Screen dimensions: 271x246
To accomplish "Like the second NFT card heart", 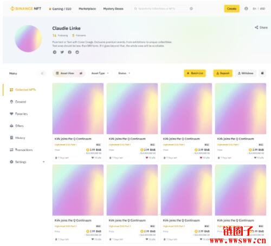I will 147,158.
